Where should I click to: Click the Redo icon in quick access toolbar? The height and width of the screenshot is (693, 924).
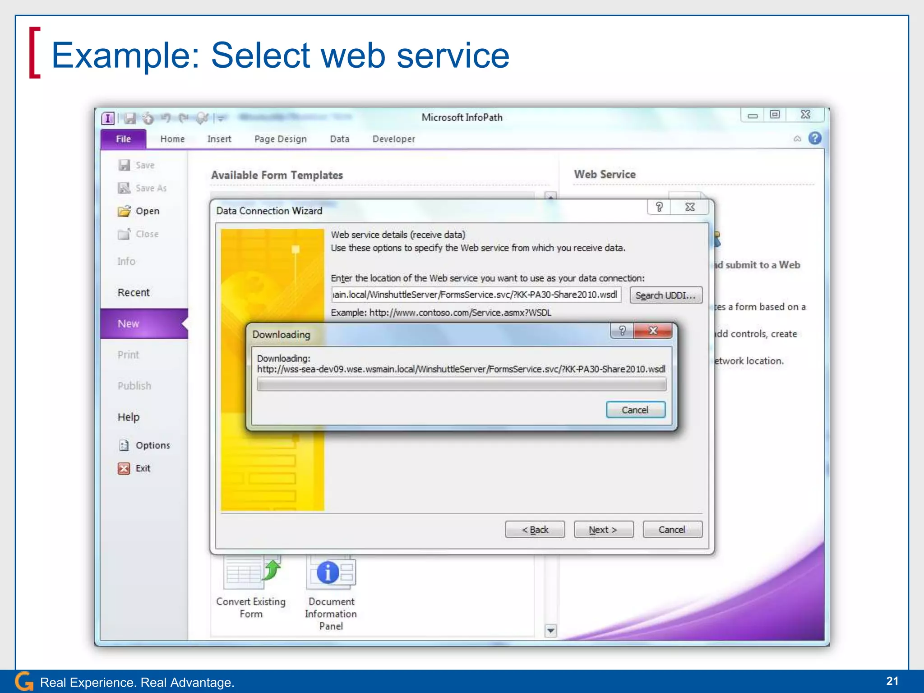[x=183, y=118]
